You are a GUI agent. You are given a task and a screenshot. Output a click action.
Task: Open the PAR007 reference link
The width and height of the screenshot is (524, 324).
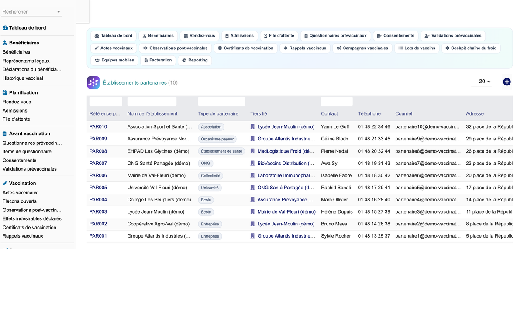click(98, 164)
